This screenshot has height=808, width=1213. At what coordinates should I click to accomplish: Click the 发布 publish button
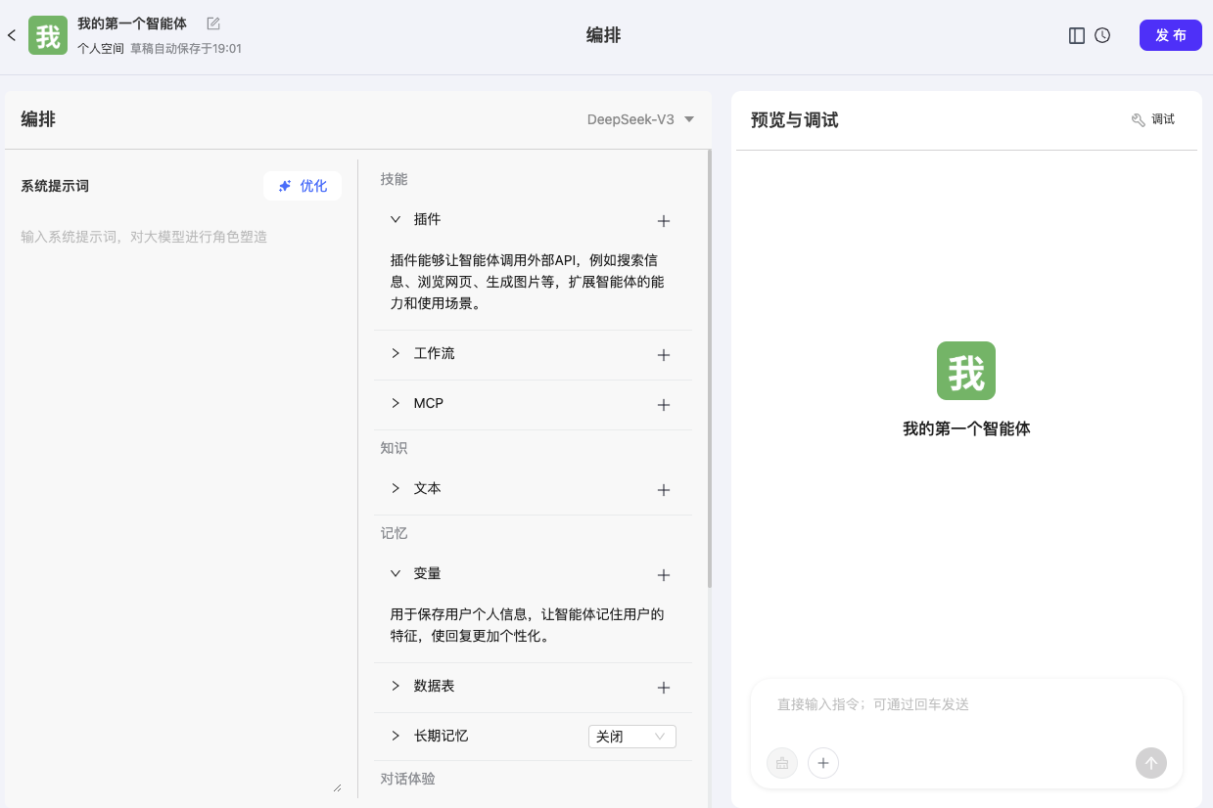pos(1170,35)
